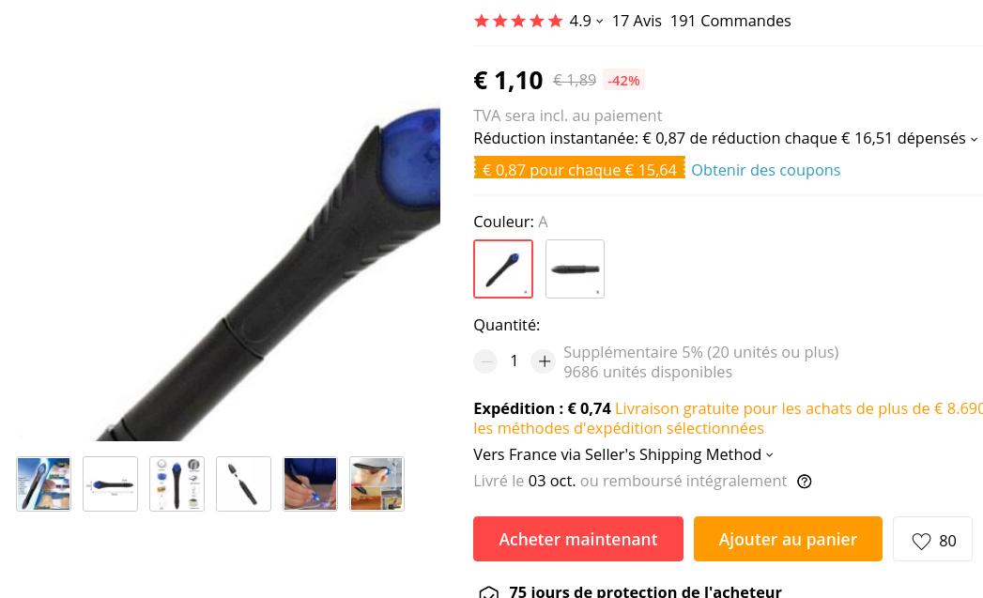This screenshot has width=983, height=598.
Task: Click the five-star rating icons
Action: (518, 22)
